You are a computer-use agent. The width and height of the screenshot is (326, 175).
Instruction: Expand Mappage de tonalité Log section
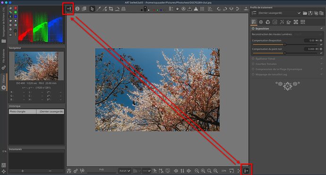tap(271, 75)
